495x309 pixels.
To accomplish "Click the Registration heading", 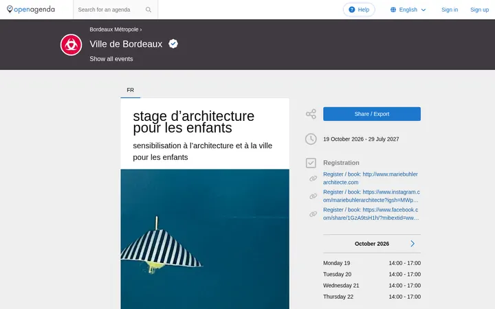I will tap(341, 163).
